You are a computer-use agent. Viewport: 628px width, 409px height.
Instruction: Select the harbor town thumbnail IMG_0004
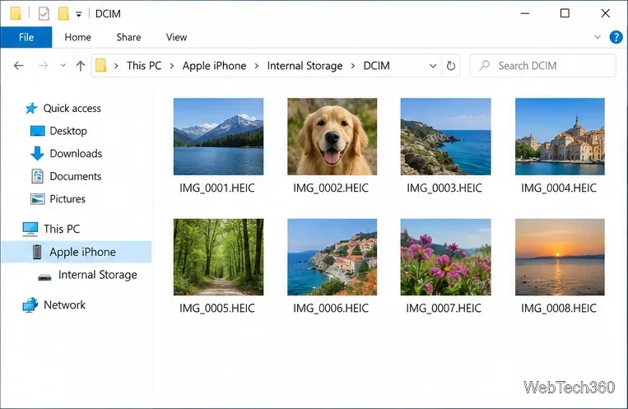[560, 137]
